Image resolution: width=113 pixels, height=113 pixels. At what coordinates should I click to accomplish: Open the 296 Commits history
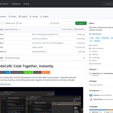coord(79,29)
